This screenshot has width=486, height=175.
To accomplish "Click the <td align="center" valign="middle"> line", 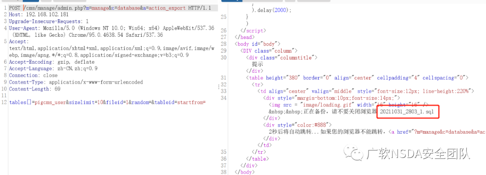I will pyautogui.click(x=366, y=91).
